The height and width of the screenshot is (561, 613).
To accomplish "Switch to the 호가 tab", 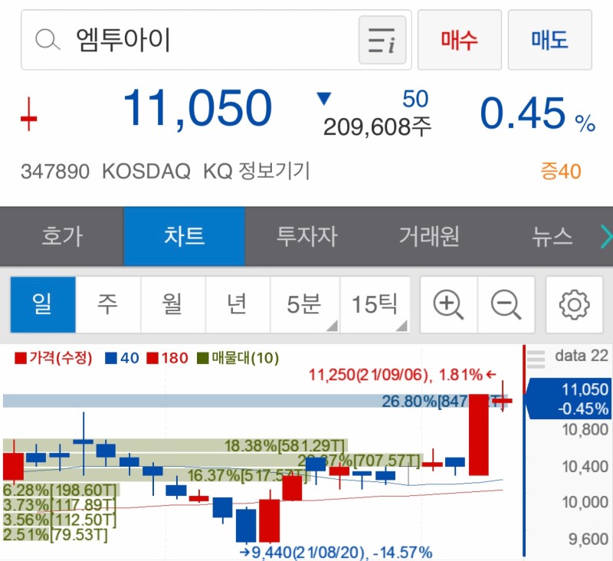I will click(x=62, y=236).
